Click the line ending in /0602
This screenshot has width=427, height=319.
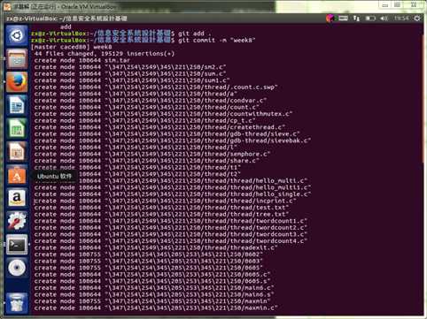[x=149, y=254]
